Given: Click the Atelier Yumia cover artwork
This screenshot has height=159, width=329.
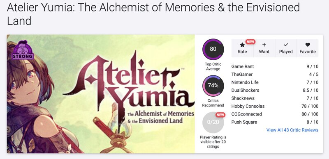Looking at the screenshot, I should [101, 94].
